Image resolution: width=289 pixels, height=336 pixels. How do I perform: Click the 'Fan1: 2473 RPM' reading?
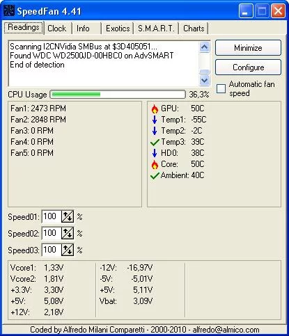(x=38, y=109)
